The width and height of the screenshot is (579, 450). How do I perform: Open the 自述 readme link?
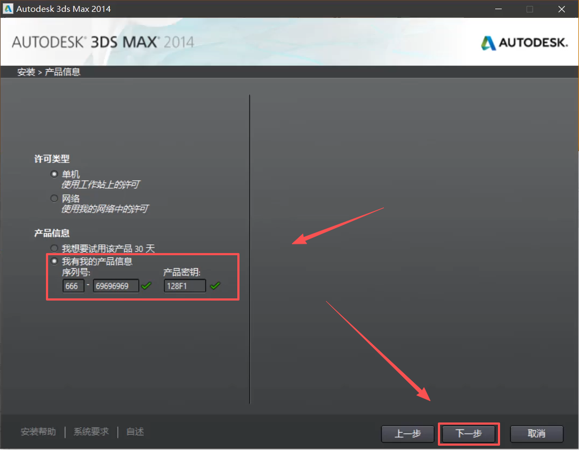click(135, 432)
